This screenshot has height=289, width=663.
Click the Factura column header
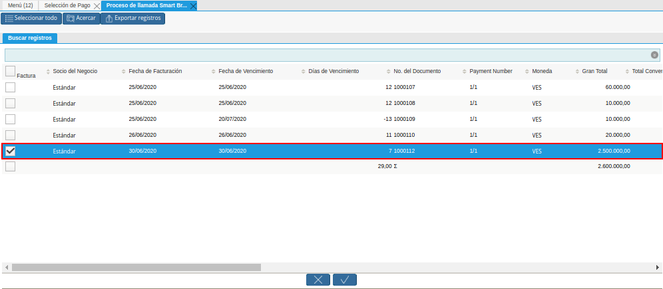coord(26,76)
